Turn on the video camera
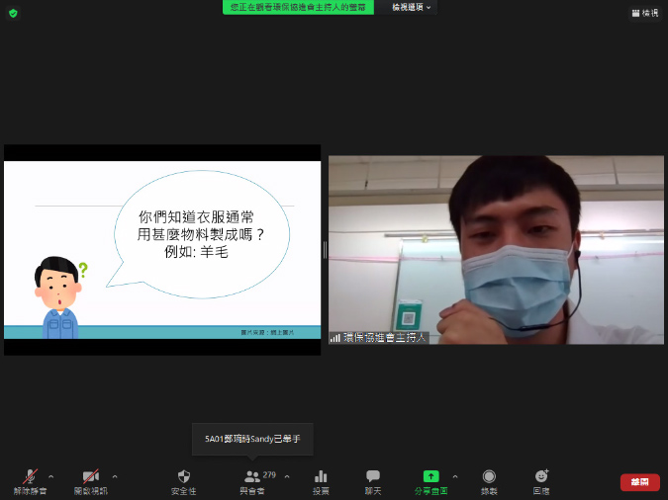Image resolution: width=668 pixels, height=500 pixels. pos(91,477)
